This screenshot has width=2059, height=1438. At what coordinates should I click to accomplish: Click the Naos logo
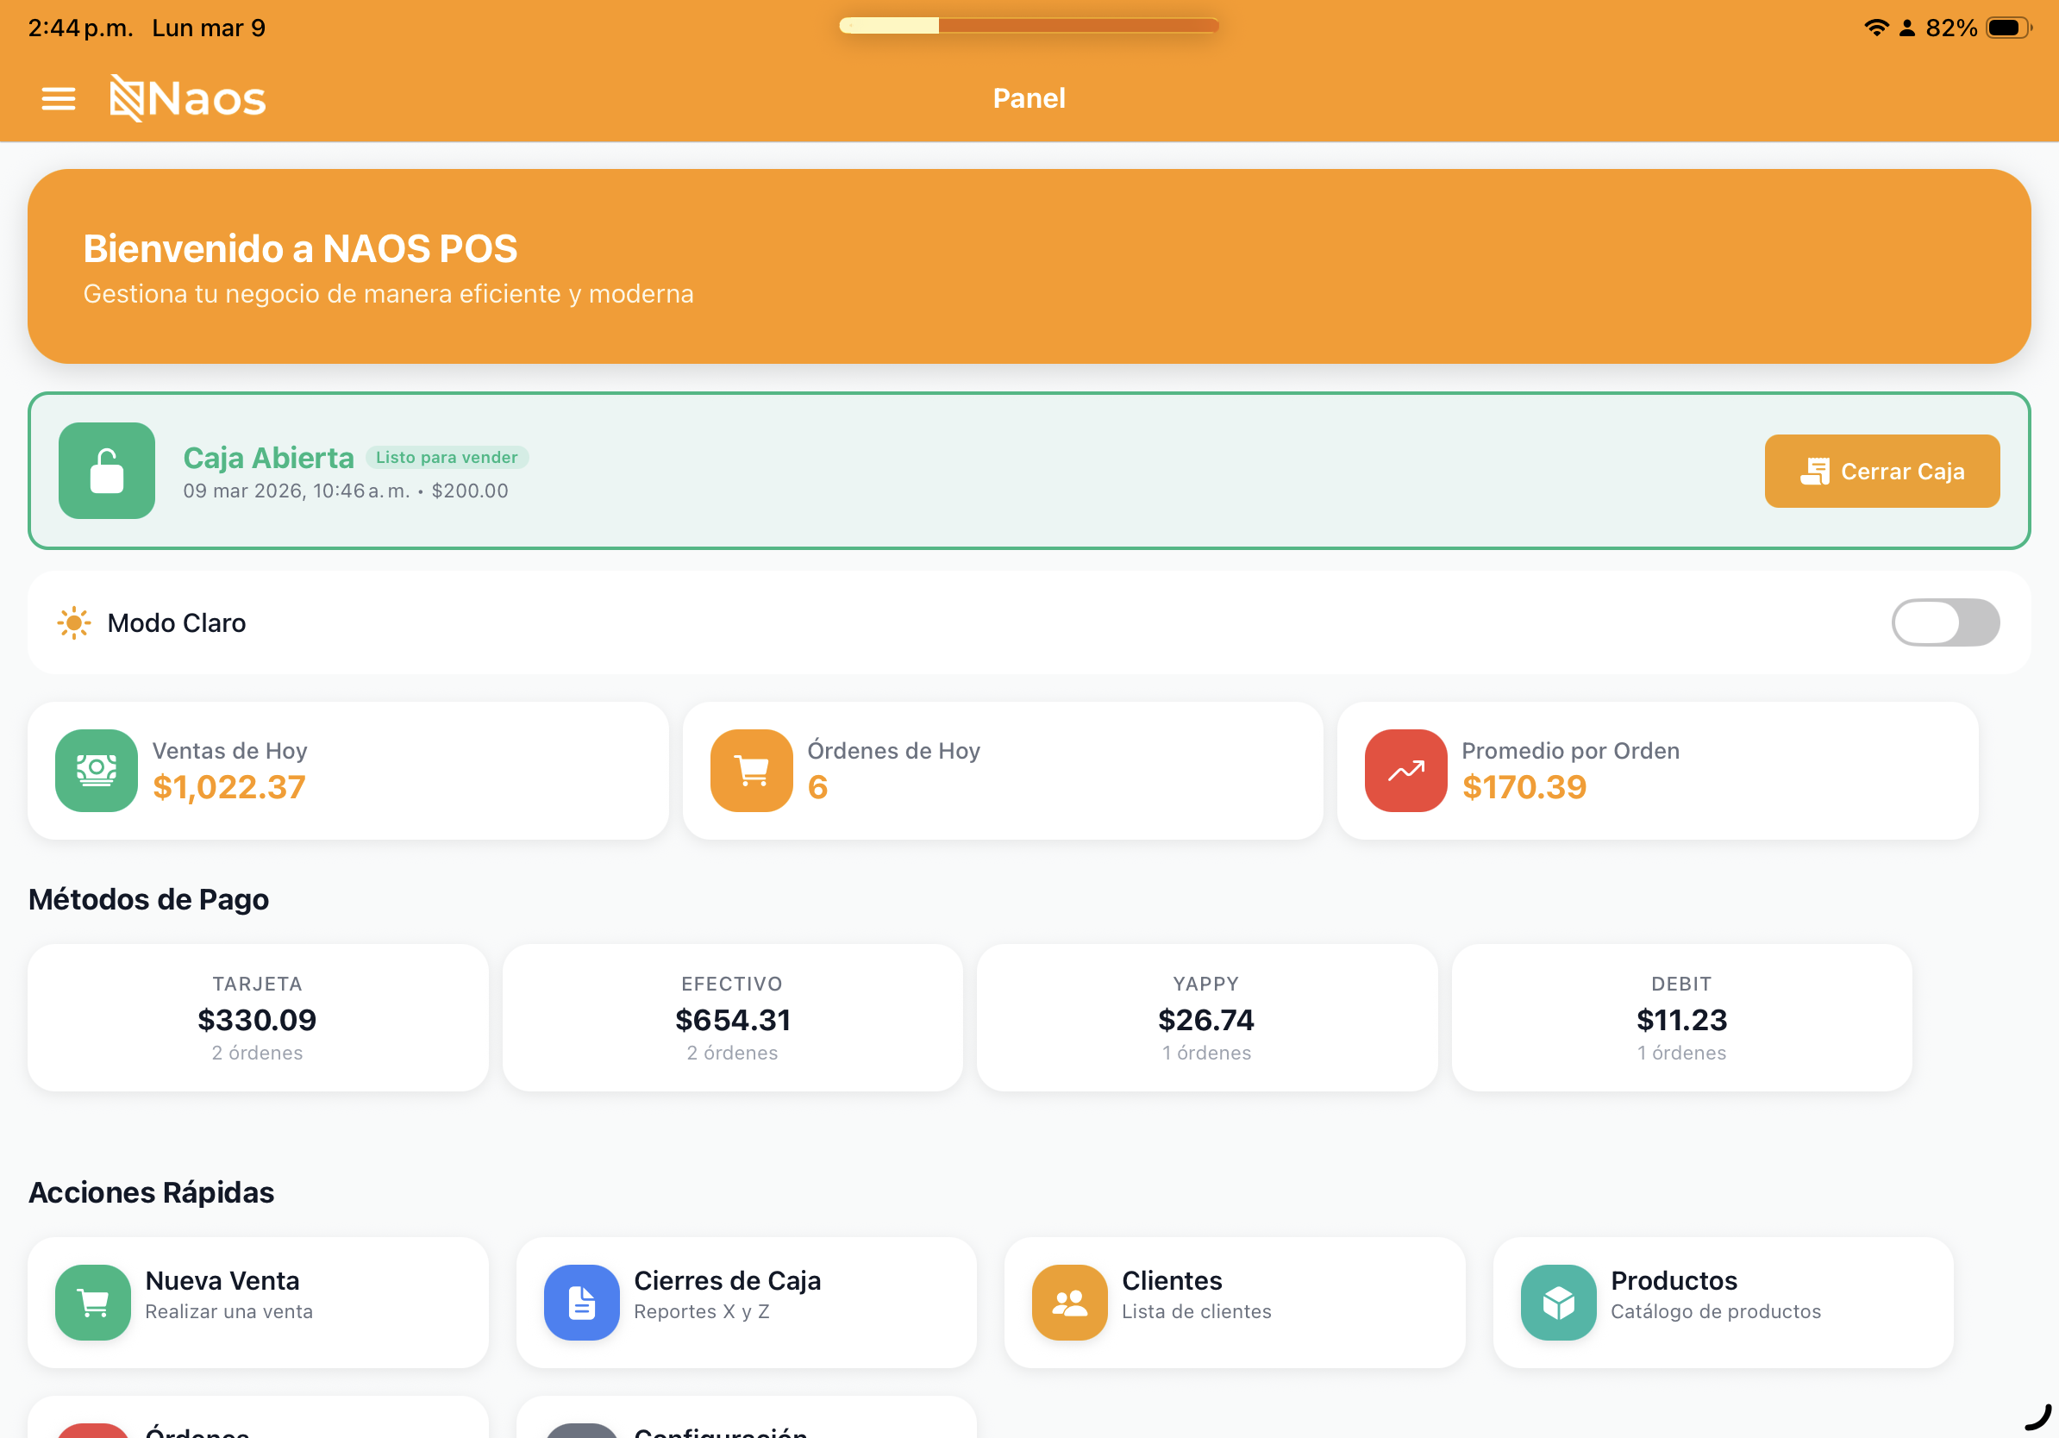pyautogui.click(x=185, y=98)
